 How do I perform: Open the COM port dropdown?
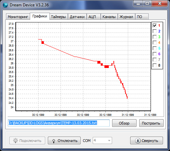point(102,141)
